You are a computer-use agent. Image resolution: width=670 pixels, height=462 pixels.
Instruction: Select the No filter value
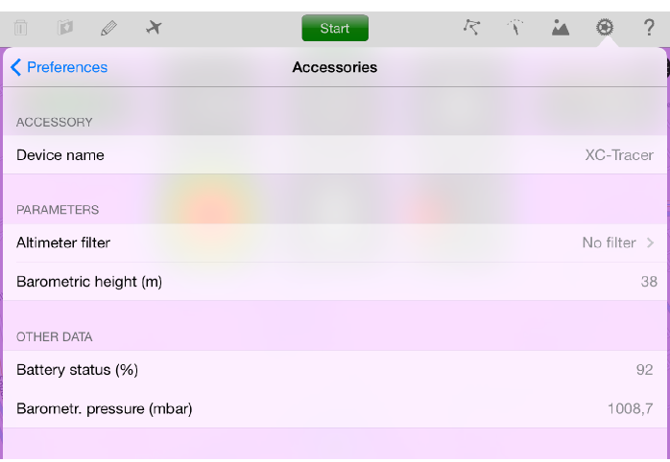tap(609, 243)
